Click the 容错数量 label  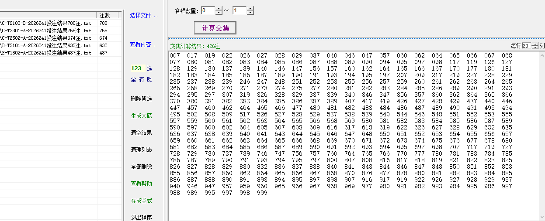(x=187, y=11)
